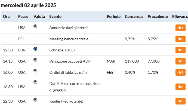This screenshot has height=111, width=188.
Task: Click the 2-star relevance badge for Ordini di fabbrica
Action: tap(180, 72)
